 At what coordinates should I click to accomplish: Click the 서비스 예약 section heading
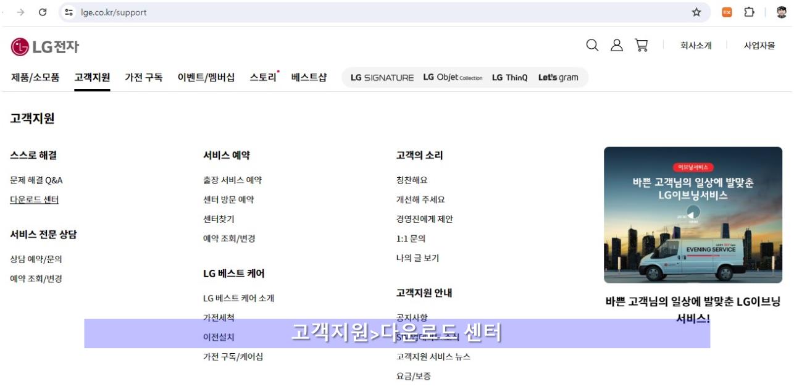pyautogui.click(x=227, y=156)
